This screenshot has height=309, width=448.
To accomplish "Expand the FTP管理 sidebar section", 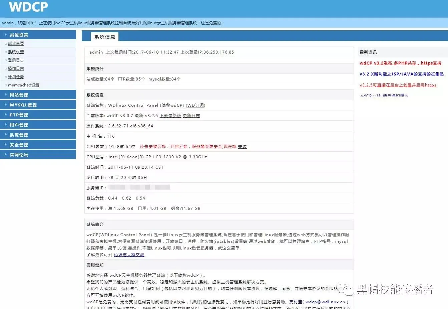I will (x=38, y=115).
